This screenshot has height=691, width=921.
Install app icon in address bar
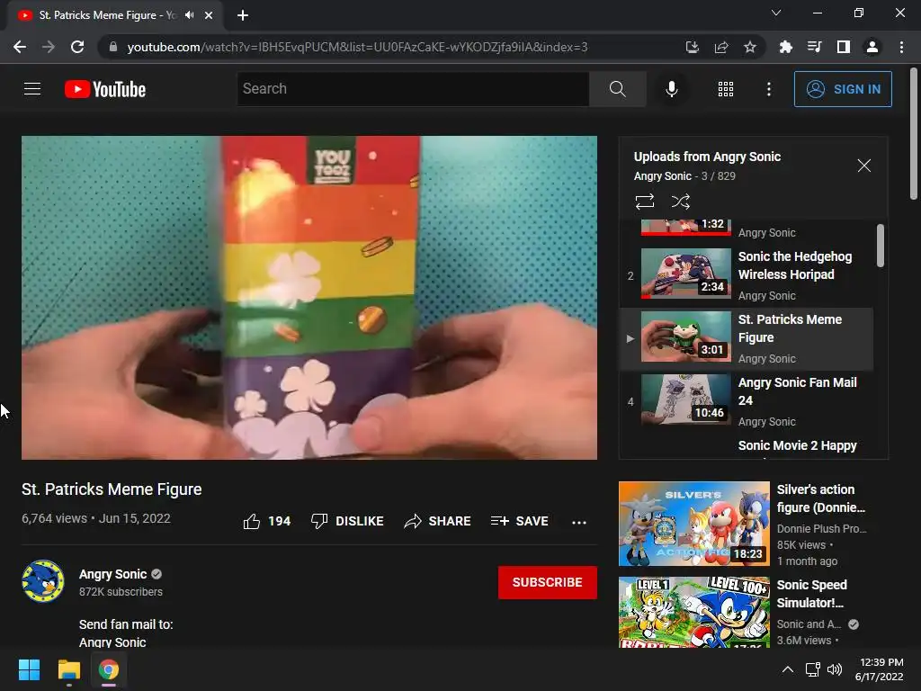click(x=692, y=47)
